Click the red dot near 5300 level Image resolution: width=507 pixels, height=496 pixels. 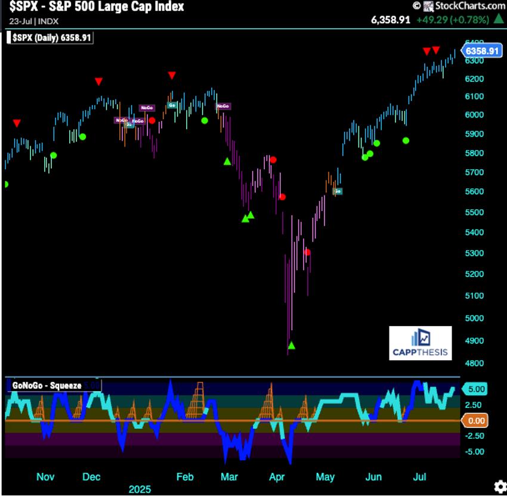click(307, 252)
